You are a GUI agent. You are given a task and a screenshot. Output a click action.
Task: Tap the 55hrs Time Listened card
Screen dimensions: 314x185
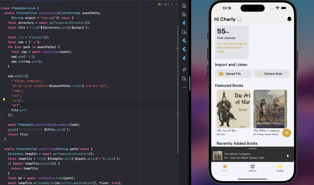pos(232,42)
